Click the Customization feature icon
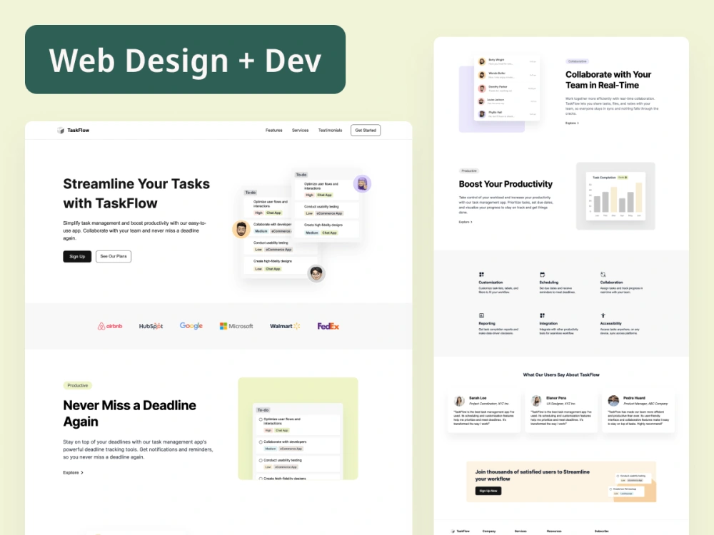Screen dimensions: 714x535 click(481, 275)
